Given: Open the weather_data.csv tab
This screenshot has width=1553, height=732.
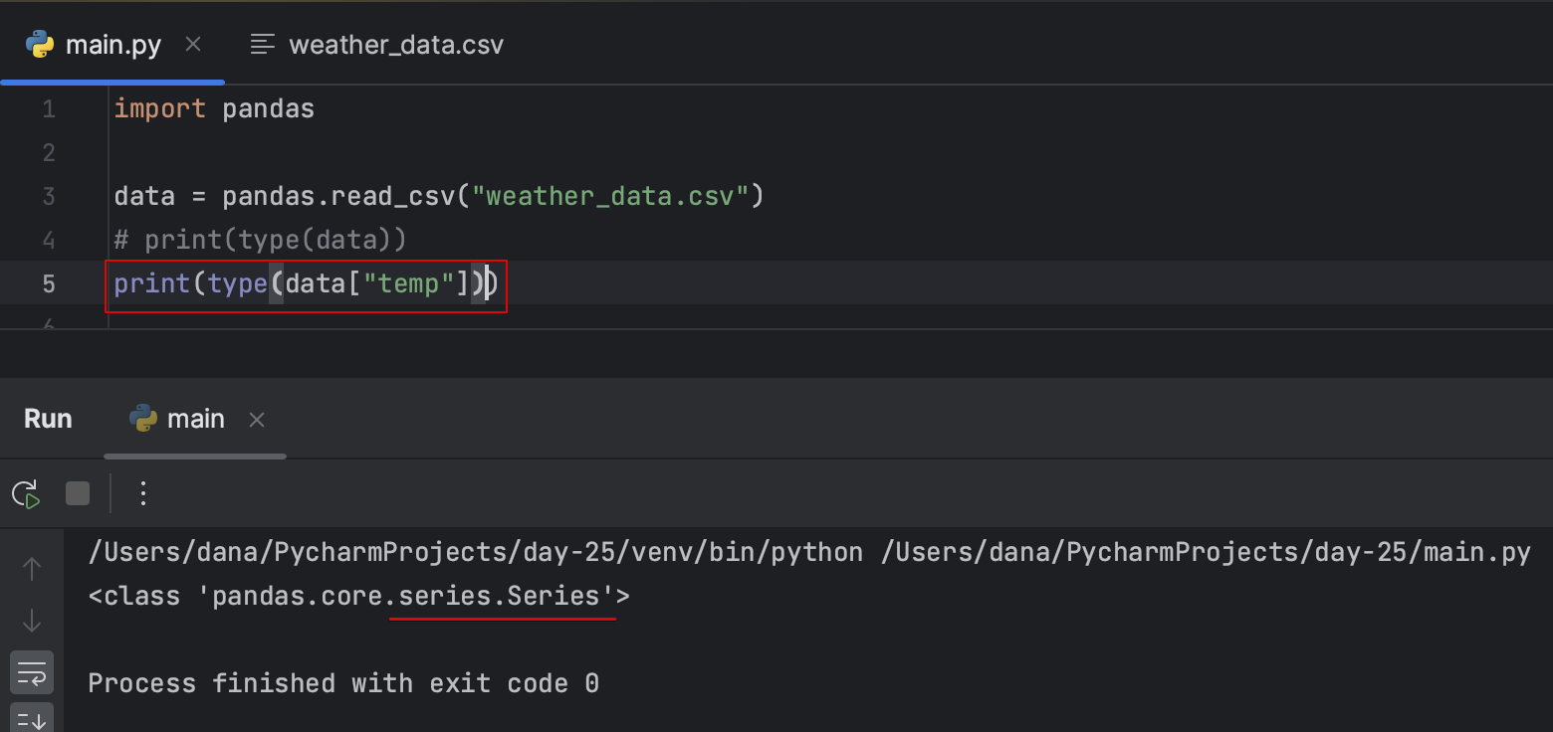Looking at the screenshot, I should [x=376, y=45].
